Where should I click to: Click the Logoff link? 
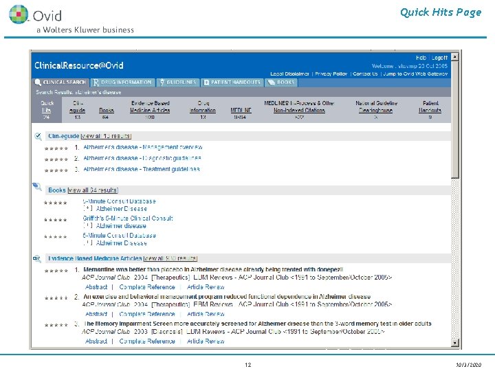click(439, 58)
